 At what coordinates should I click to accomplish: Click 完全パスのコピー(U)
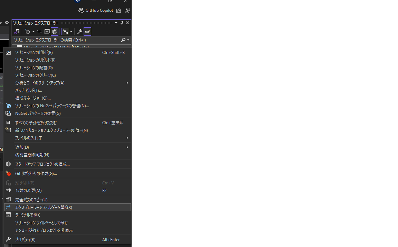pos(67,200)
